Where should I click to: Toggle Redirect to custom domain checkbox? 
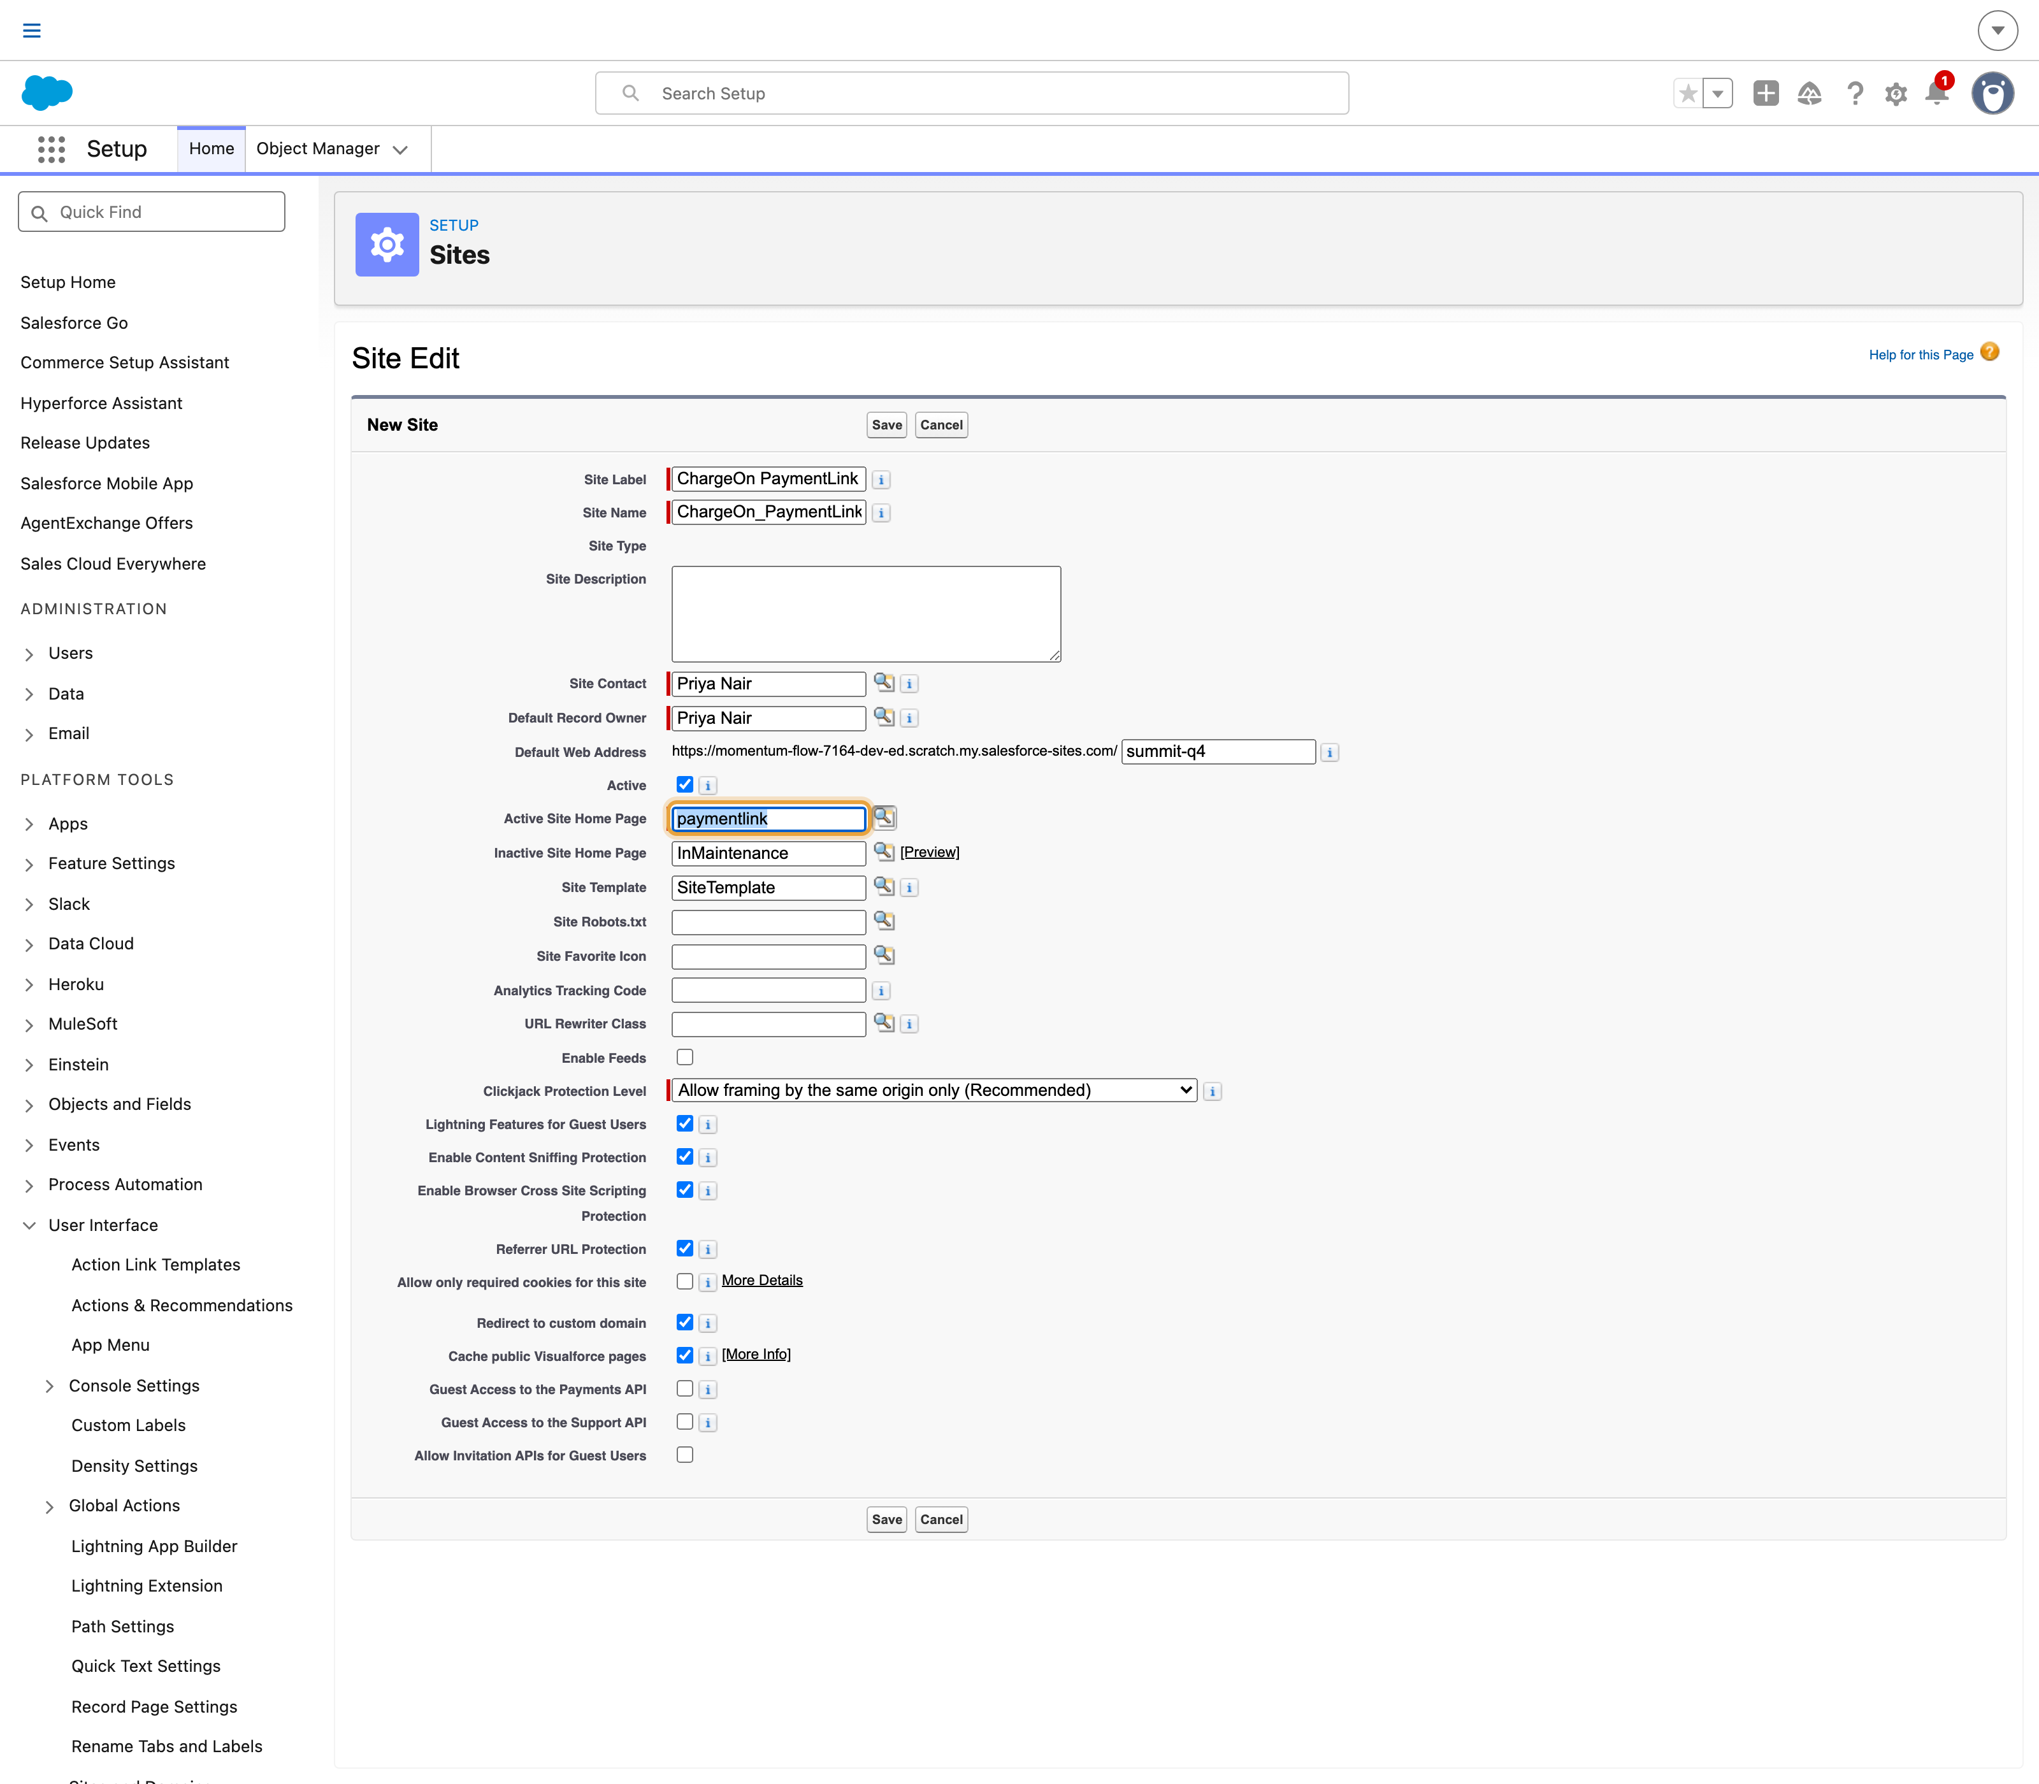tap(685, 1322)
